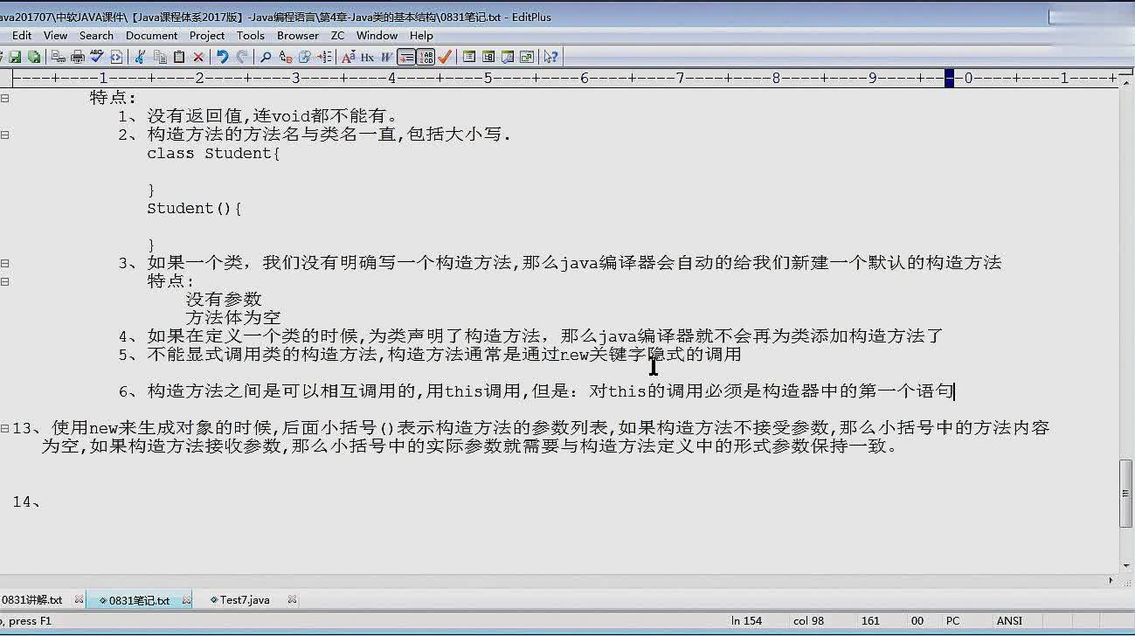Click the vertical scrollbar thumb
This screenshot has width=1135, height=636.
pos(1126,494)
